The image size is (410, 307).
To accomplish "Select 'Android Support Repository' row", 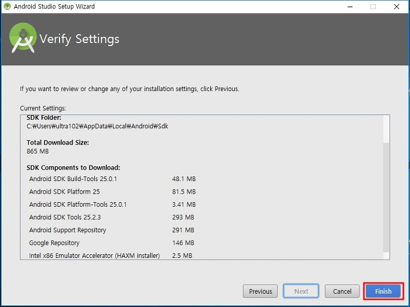I will pos(112,230).
